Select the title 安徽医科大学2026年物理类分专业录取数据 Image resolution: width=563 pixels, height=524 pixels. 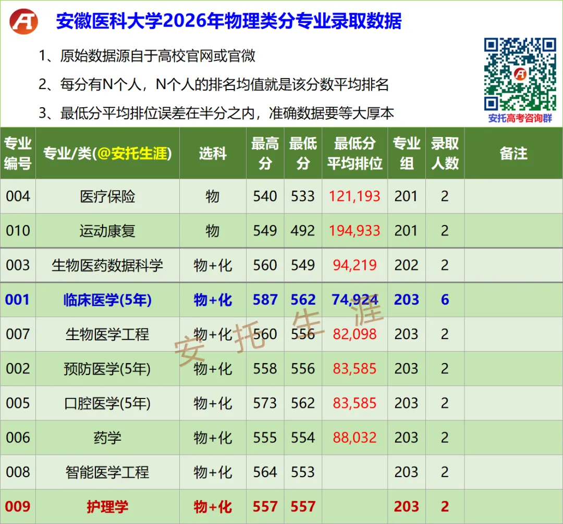[229, 21]
